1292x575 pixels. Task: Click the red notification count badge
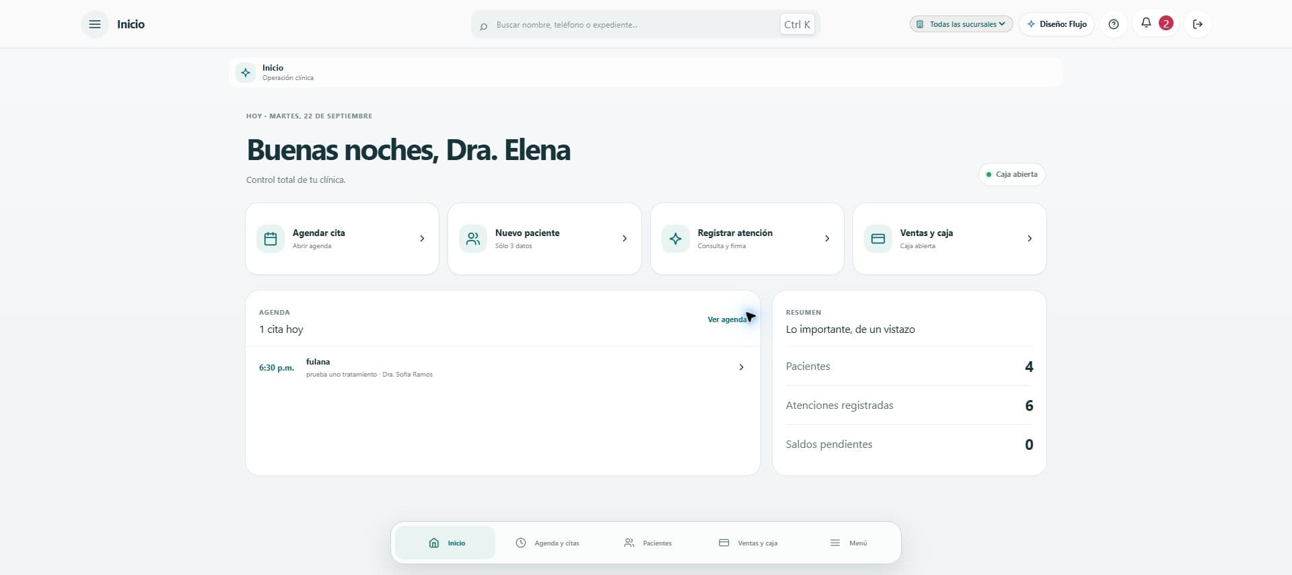[1166, 24]
